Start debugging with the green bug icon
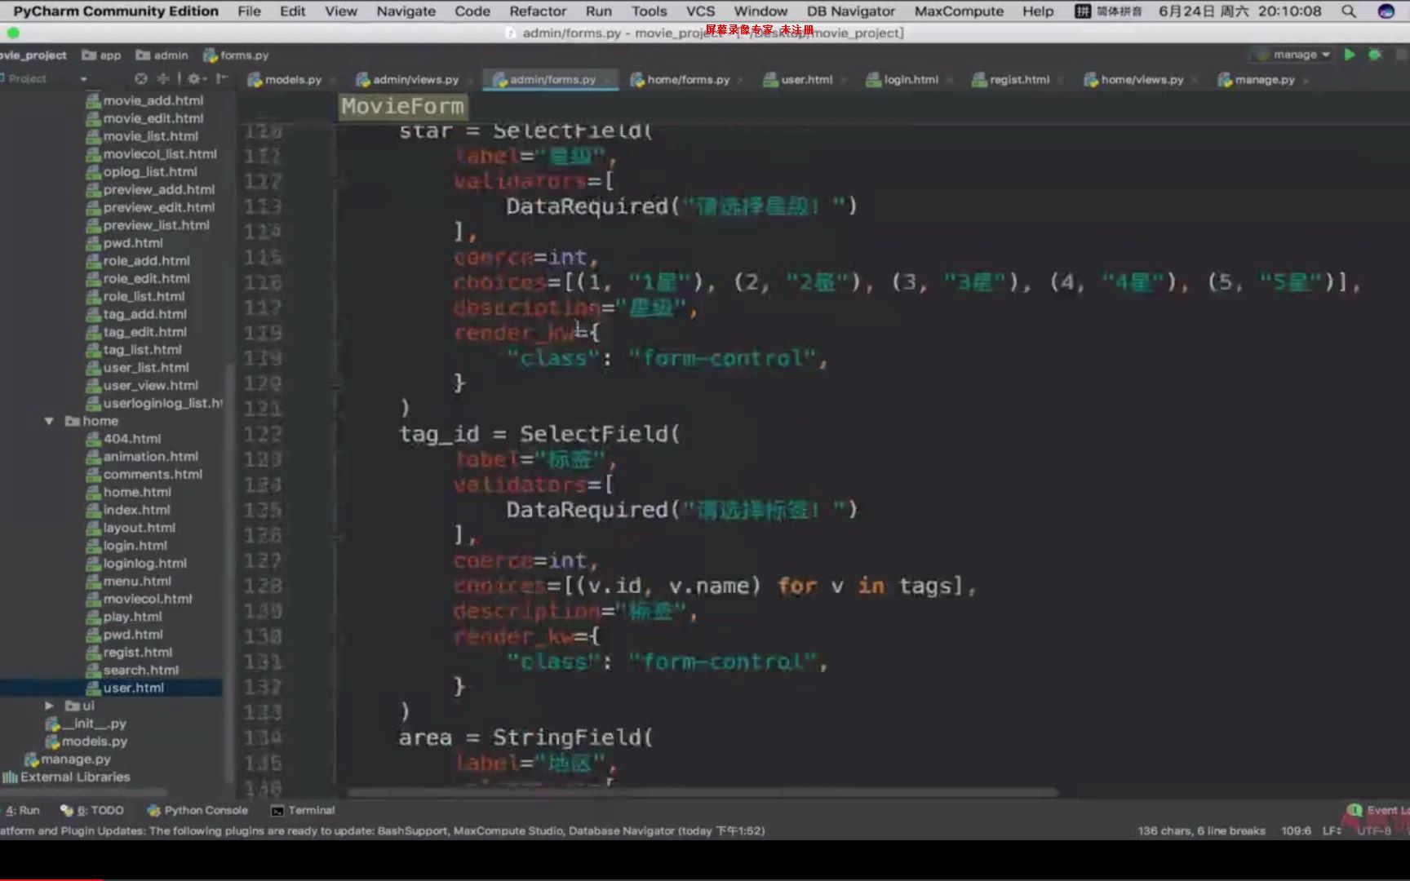1410x881 pixels. [x=1376, y=55]
